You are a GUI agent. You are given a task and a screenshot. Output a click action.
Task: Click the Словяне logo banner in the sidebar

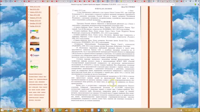click(35, 55)
